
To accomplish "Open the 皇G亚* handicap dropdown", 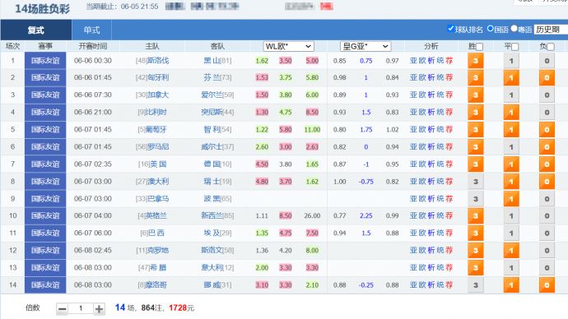I will [x=365, y=46].
